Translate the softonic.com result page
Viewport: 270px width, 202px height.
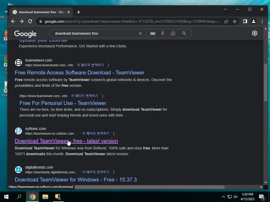(x=96, y=133)
